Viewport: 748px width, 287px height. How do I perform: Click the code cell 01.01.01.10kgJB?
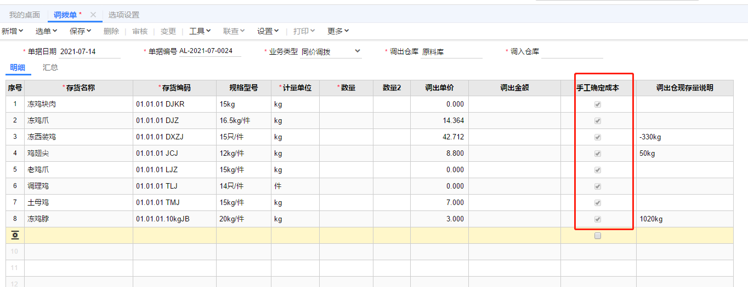coord(175,219)
